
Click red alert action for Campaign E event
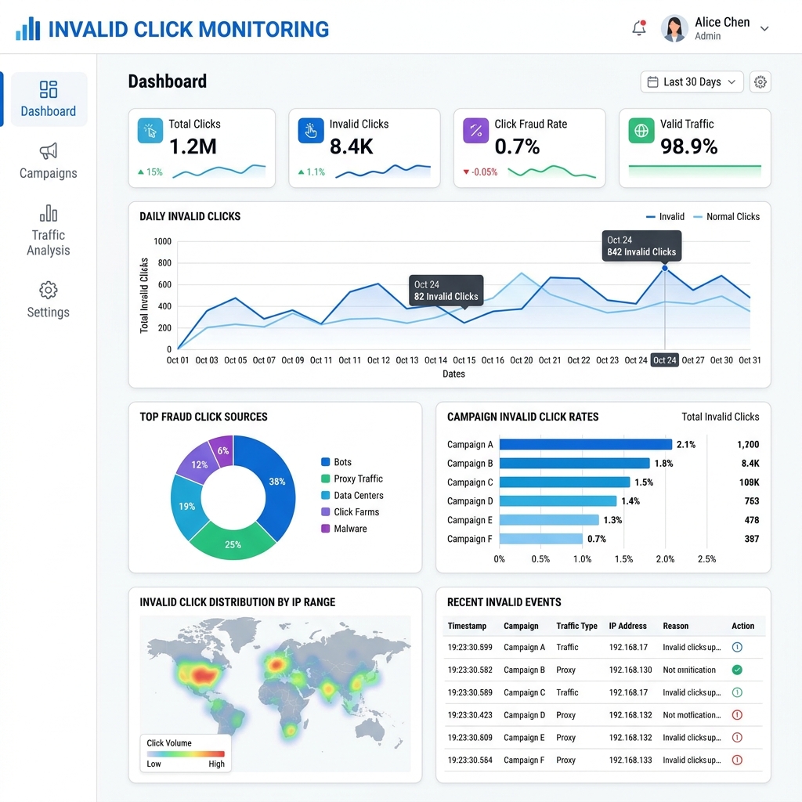737,737
